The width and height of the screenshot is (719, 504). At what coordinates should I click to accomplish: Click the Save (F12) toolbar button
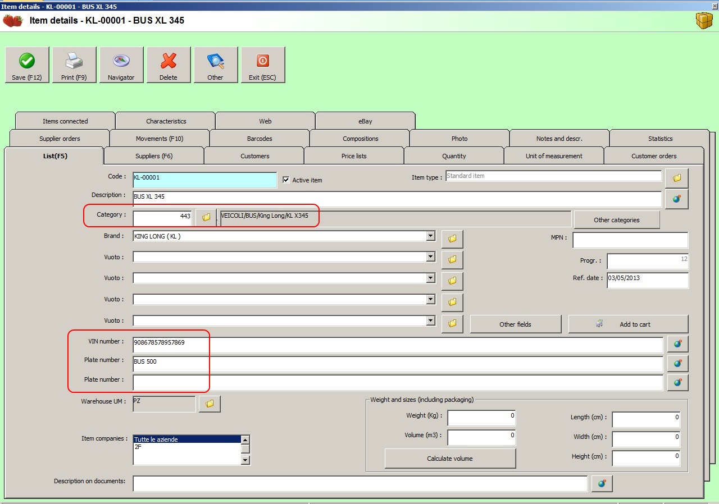pos(27,65)
